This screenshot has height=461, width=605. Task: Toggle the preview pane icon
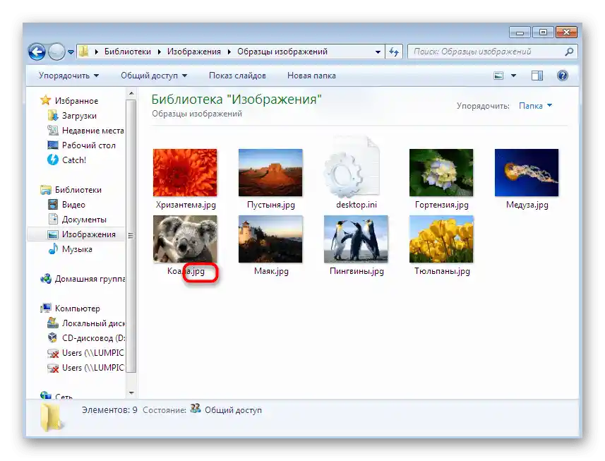[537, 76]
